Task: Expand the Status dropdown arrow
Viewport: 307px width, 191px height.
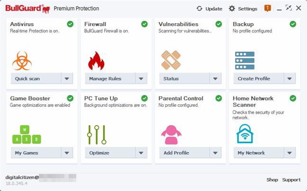Action: pyautogui.click(x=216, y=79)
